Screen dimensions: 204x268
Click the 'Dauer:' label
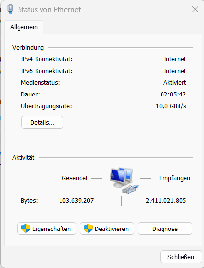tap(30, 95)
